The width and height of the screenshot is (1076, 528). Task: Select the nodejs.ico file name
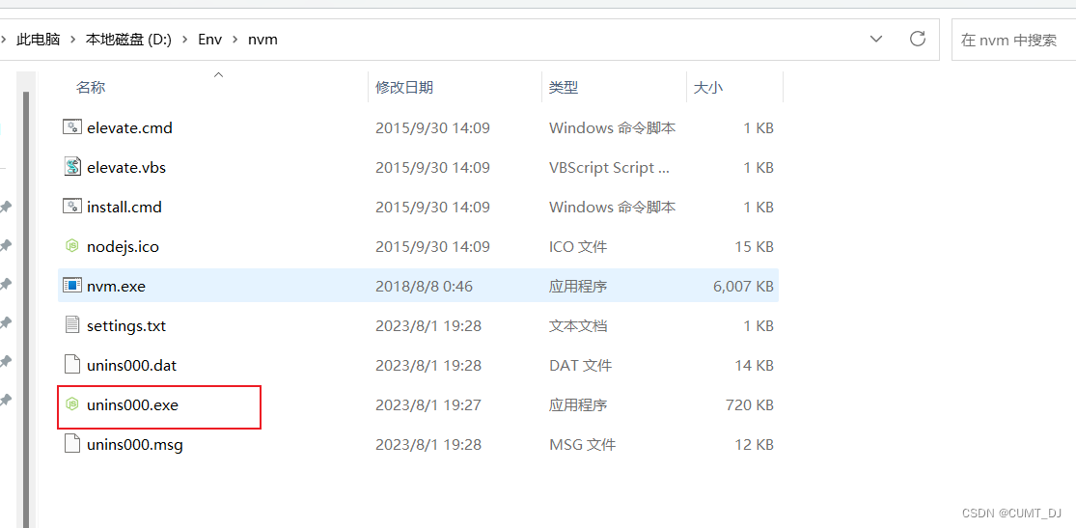[x=123, y=246]
